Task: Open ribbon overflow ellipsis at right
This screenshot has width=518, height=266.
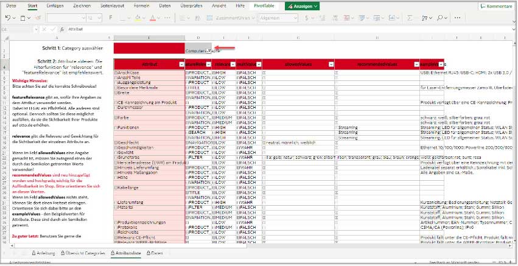Action: (457, 18)
